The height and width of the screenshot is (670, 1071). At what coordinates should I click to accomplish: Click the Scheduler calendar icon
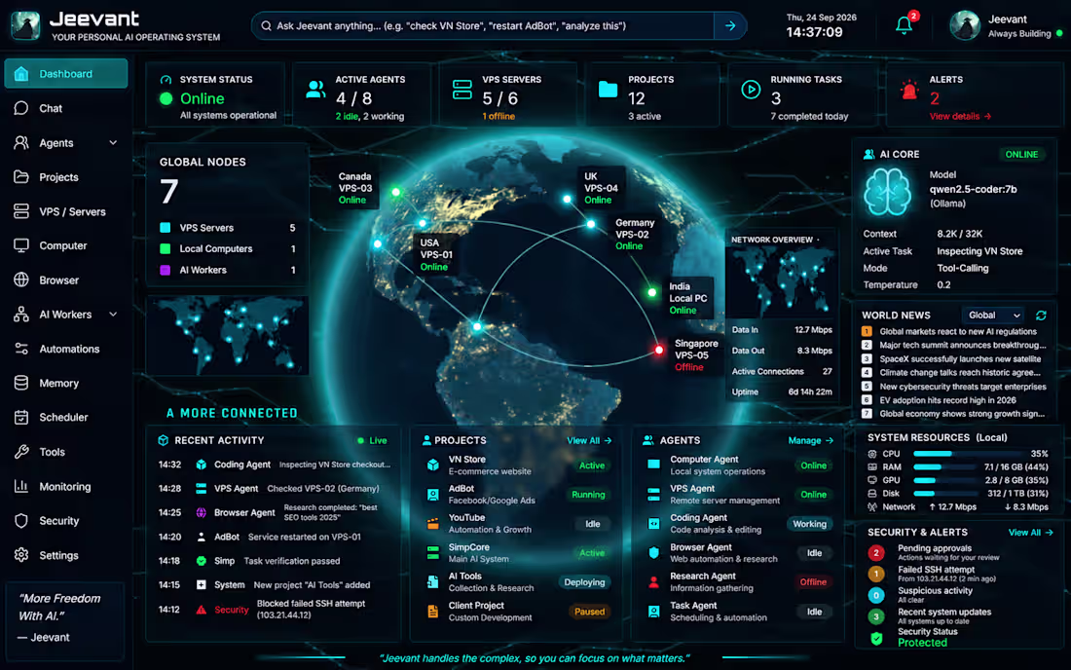pos(21,418)
